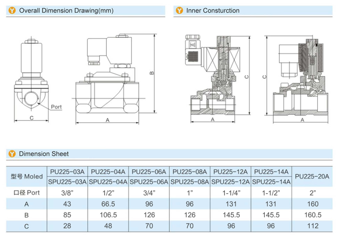The height and width of the screenshot is (237, 338).
Task: Click the yellow icon beside Inner Consturction
Action: pyautogui.click(x=179, y=10)
